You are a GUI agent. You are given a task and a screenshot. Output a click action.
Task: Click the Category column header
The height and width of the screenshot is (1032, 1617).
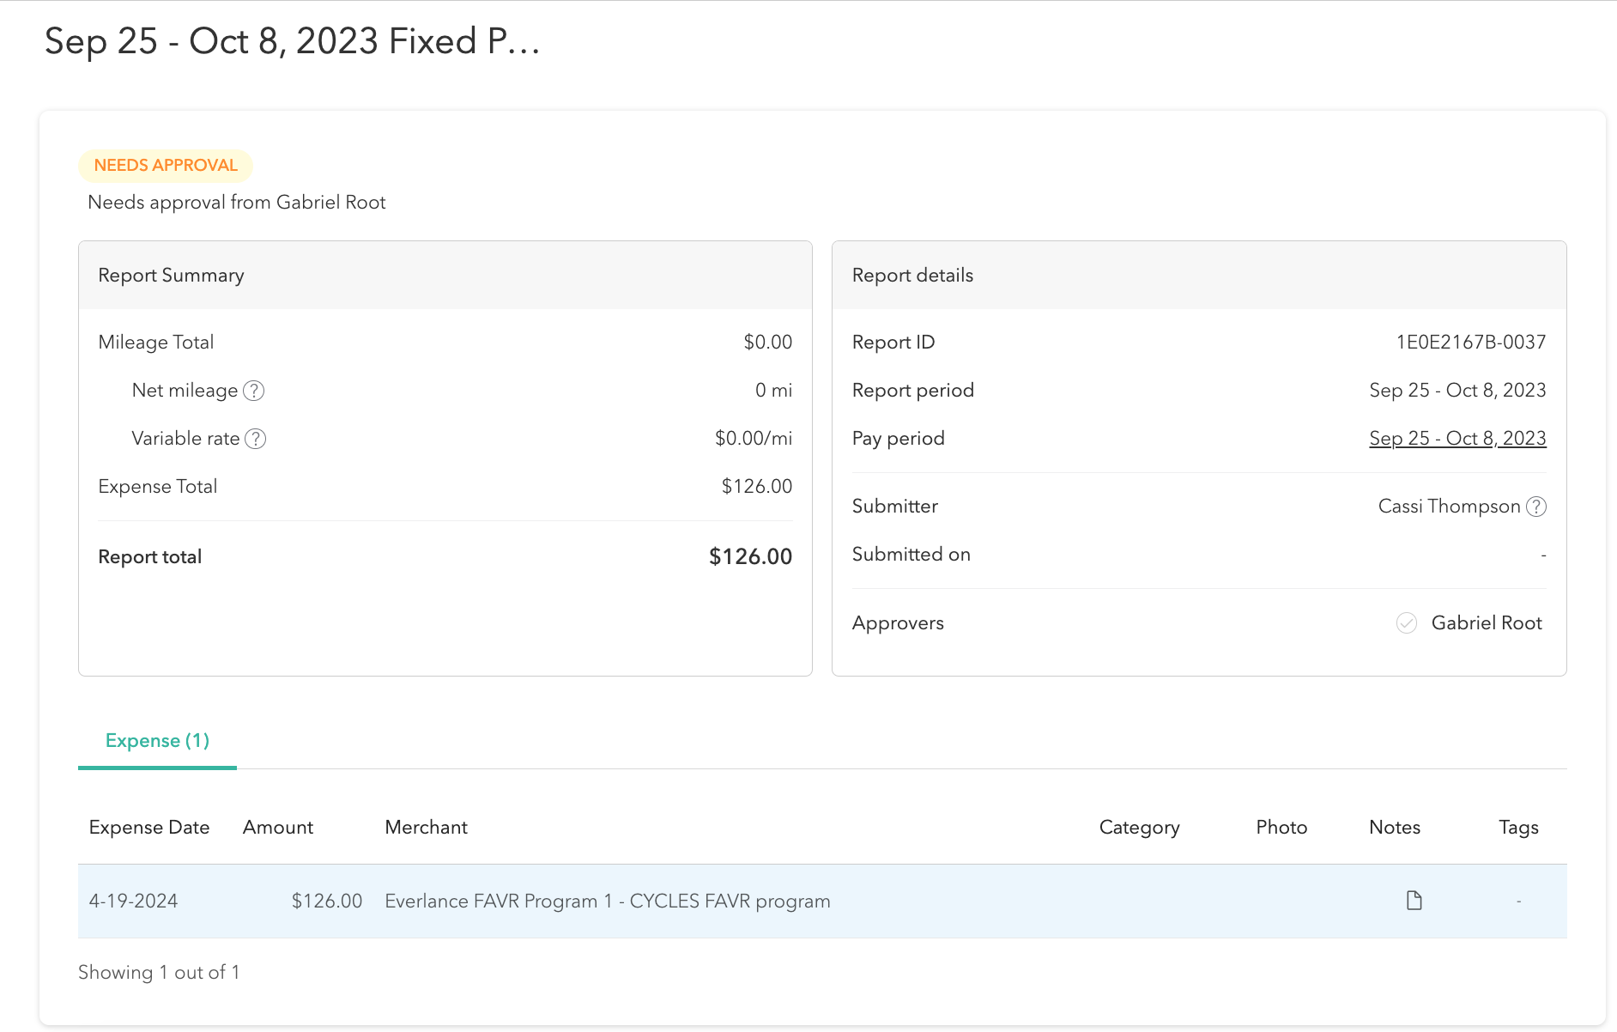tap(1139, 827)
